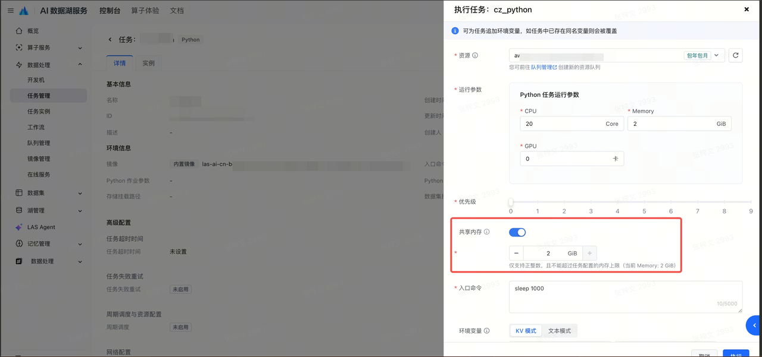The height and width of the screenshot is (357, 762).
Task: Open LAS Agent via its sparkle icon
Action: click(x=19, y=227)
